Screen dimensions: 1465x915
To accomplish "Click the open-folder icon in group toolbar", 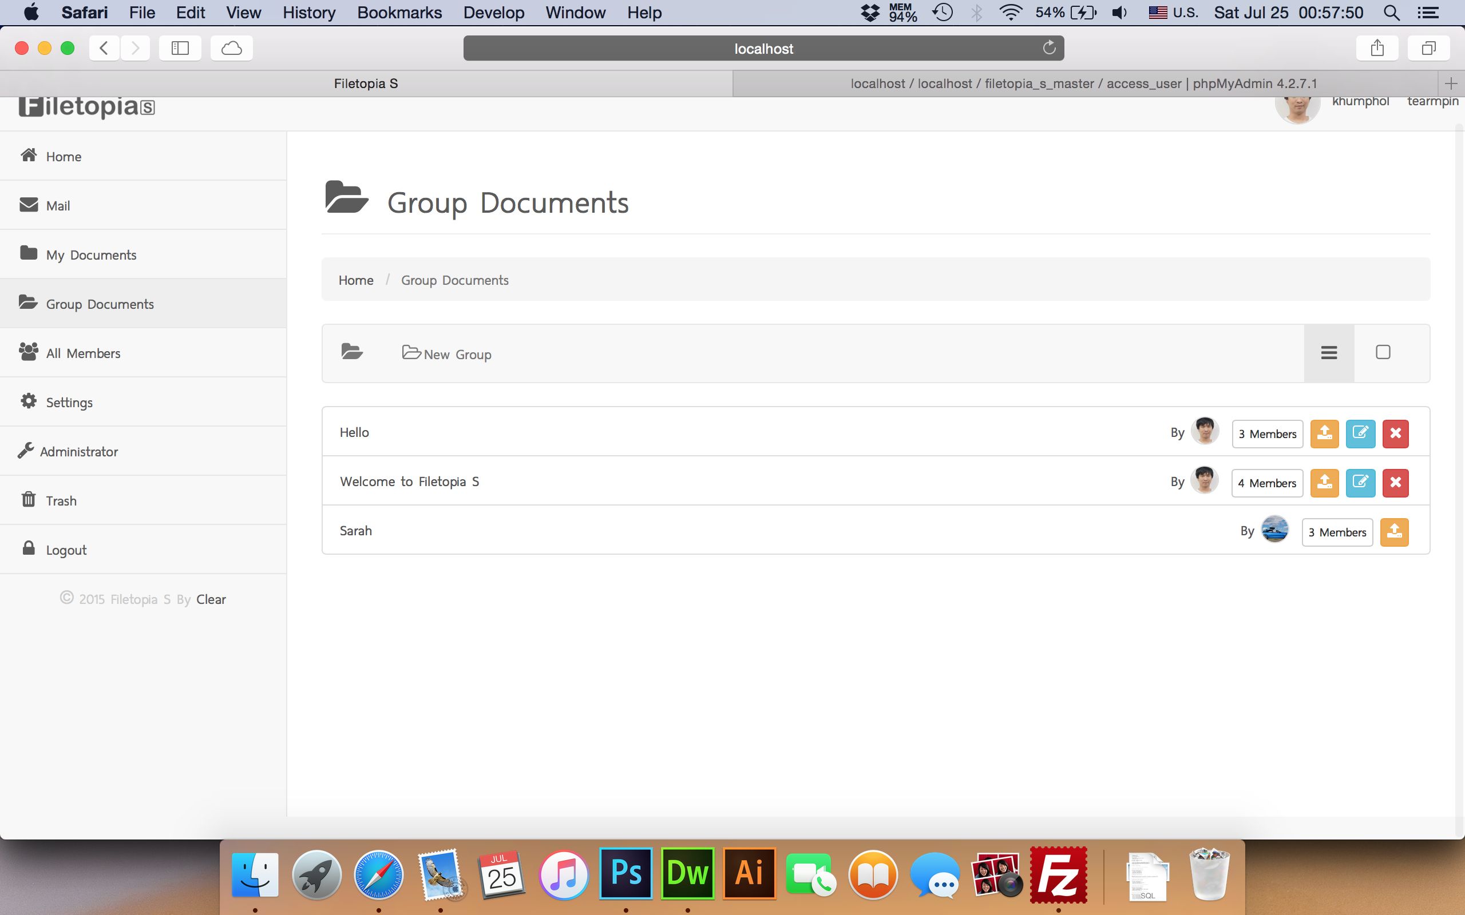I will (352, 352).
